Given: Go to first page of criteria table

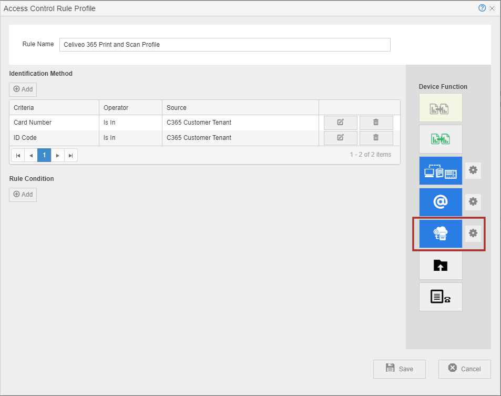Looking at the screenshot, I should point(18,155).
